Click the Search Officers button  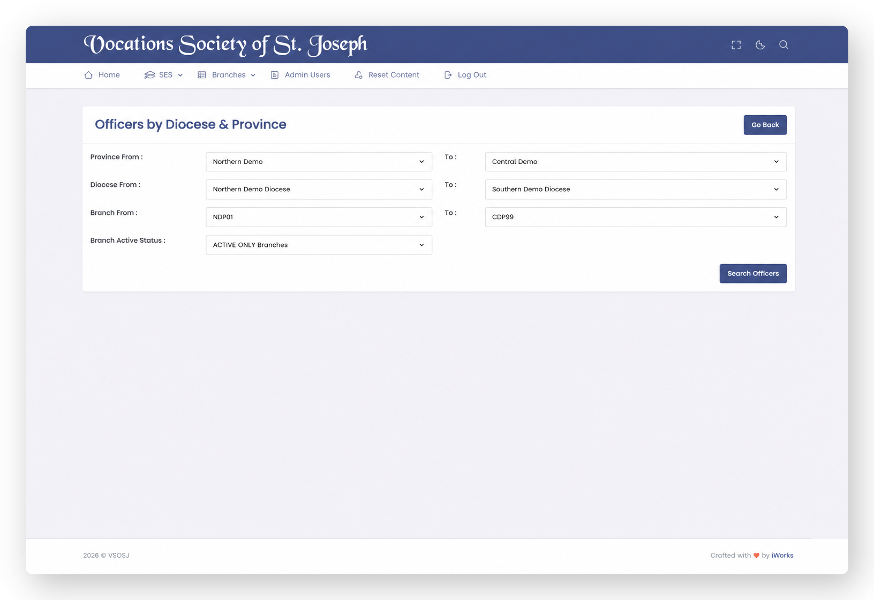(x=753, y=274)
